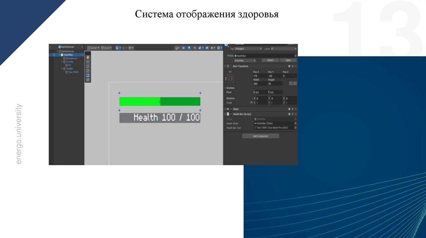Edit Width field value 280
The height and width of the screenshot is (238, 426).
[260, 84]
